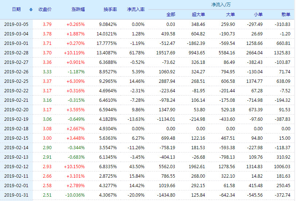The width and height of the screenshot is (296, 201).
Task: Click change value -1.187%
Action: click(x=76, y=72)
